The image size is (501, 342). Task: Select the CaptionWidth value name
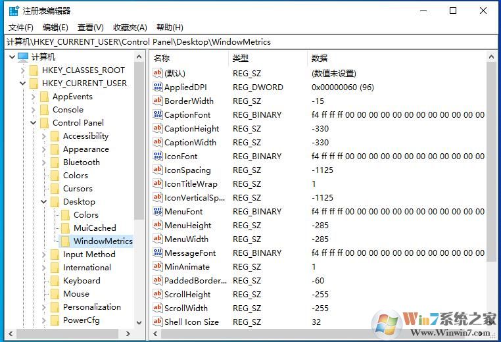[x=190, y=142]
